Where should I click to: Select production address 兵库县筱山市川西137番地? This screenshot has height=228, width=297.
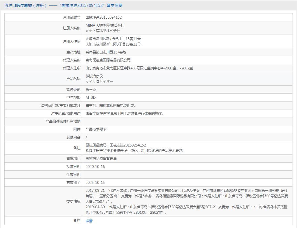click(106, 52)
